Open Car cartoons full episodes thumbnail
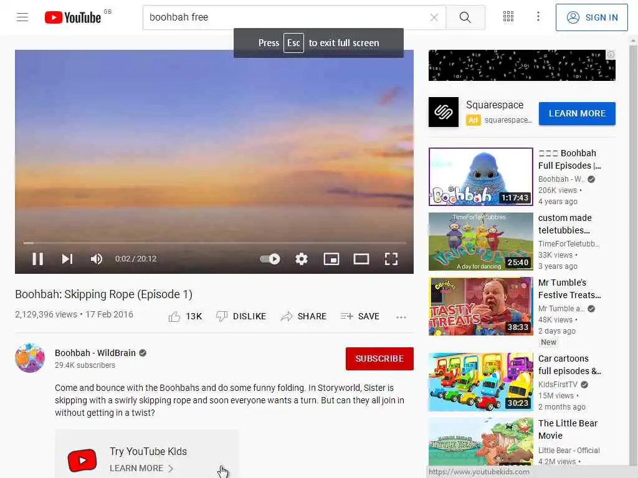This screenshot has height=478, width=638. click(x=480, y=382)
